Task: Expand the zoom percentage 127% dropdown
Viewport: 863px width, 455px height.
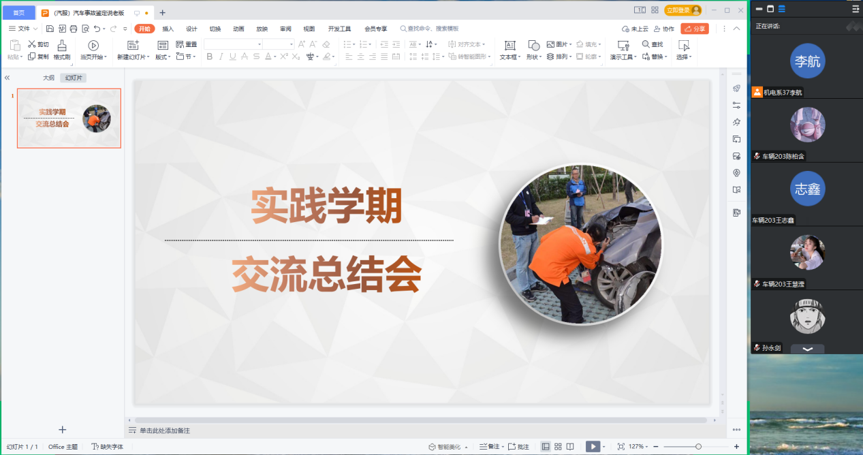Action: click(638, 447)
